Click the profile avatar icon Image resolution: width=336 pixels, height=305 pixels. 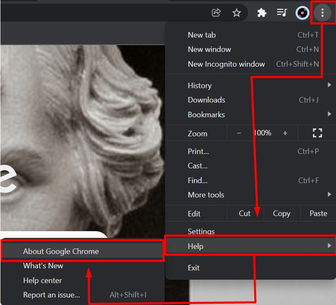[302, 13]
